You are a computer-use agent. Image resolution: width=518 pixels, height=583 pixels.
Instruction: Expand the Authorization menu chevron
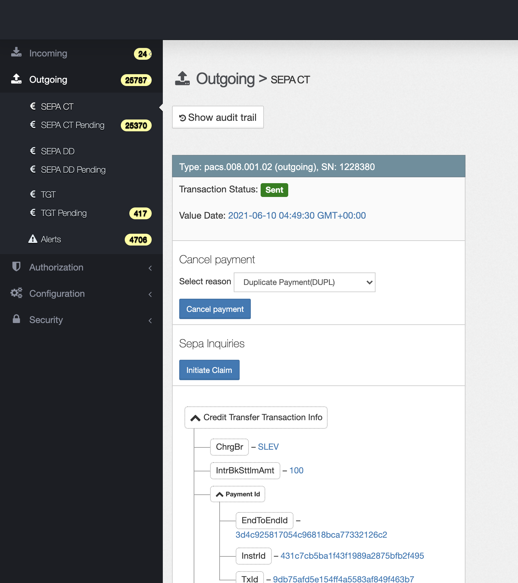[150, 268]
